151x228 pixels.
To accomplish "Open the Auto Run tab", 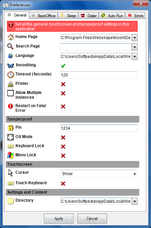I will click(x=112, y=15).
